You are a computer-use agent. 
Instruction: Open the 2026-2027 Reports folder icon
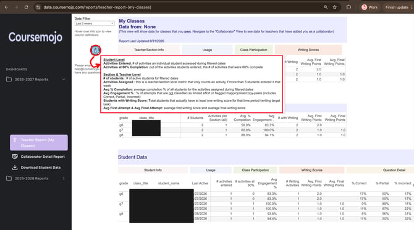[x=9, y=80]
